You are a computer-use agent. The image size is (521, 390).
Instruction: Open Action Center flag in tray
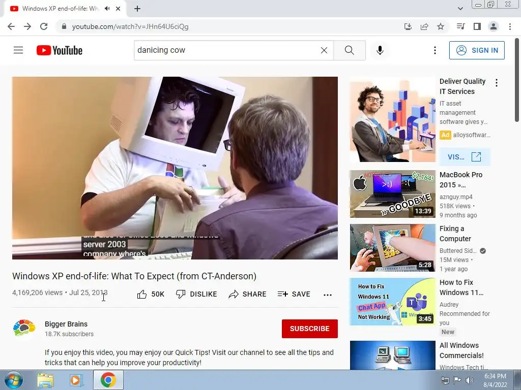(x=457, y=380)
